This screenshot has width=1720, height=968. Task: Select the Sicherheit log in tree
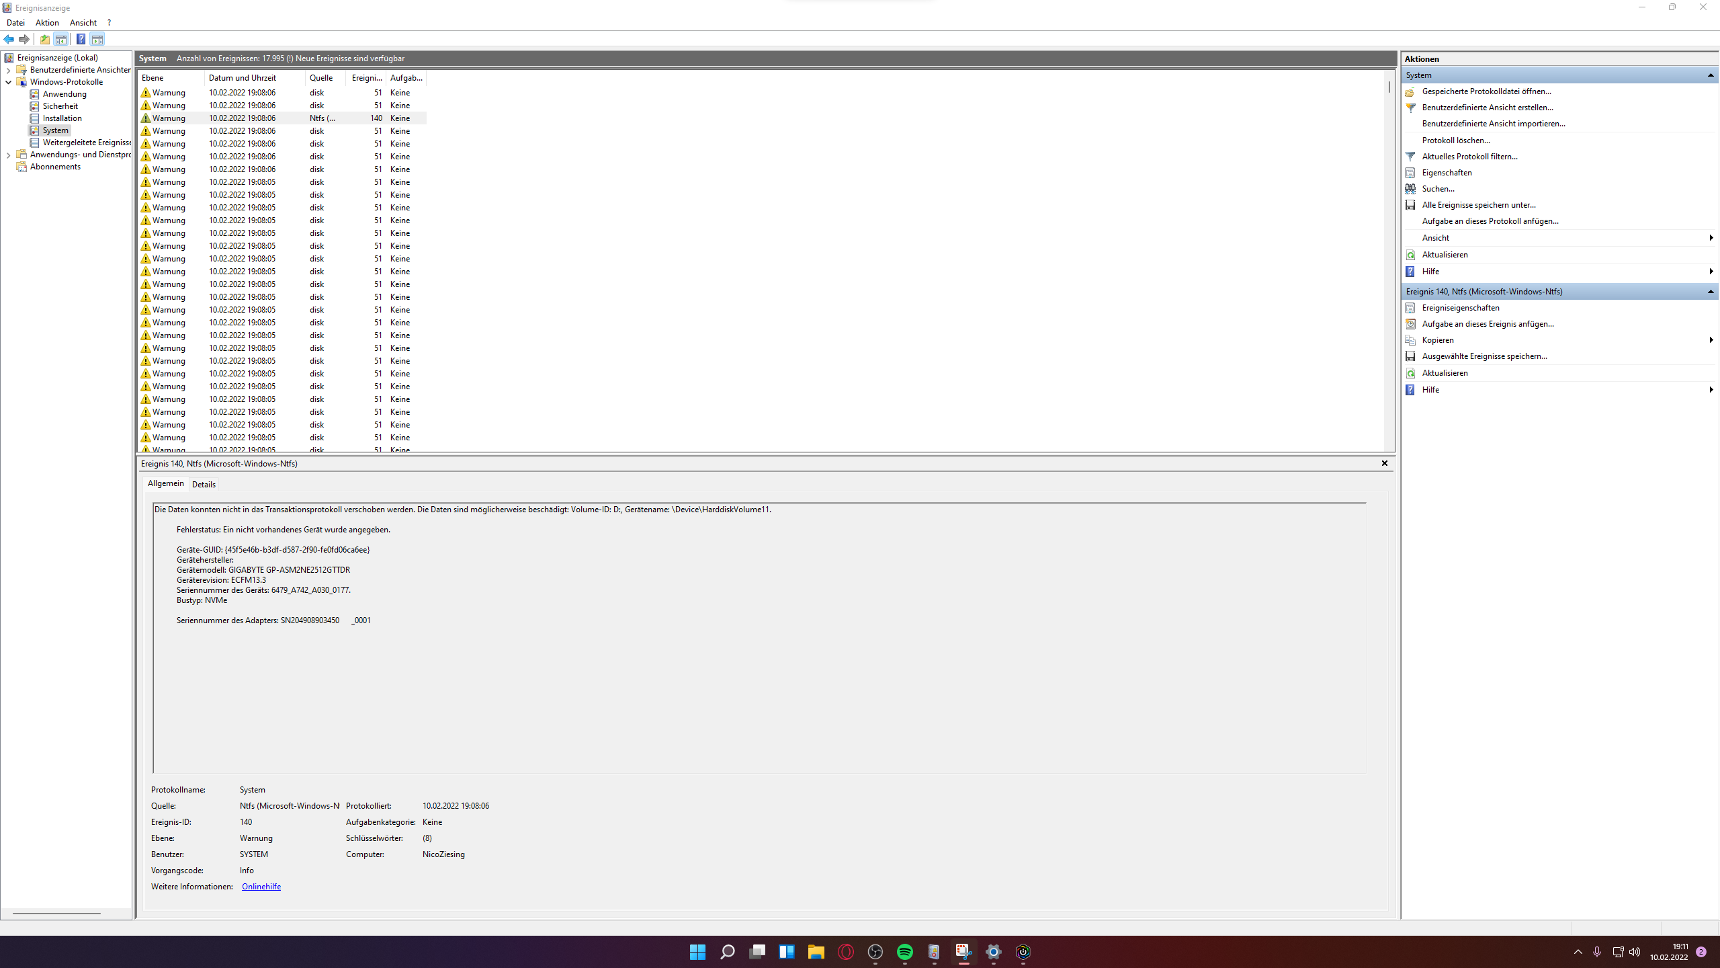(x=60, y=106)
